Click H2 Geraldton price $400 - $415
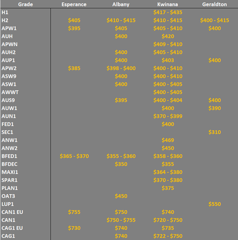Viewport: 238px width, 240px height. 215,21
